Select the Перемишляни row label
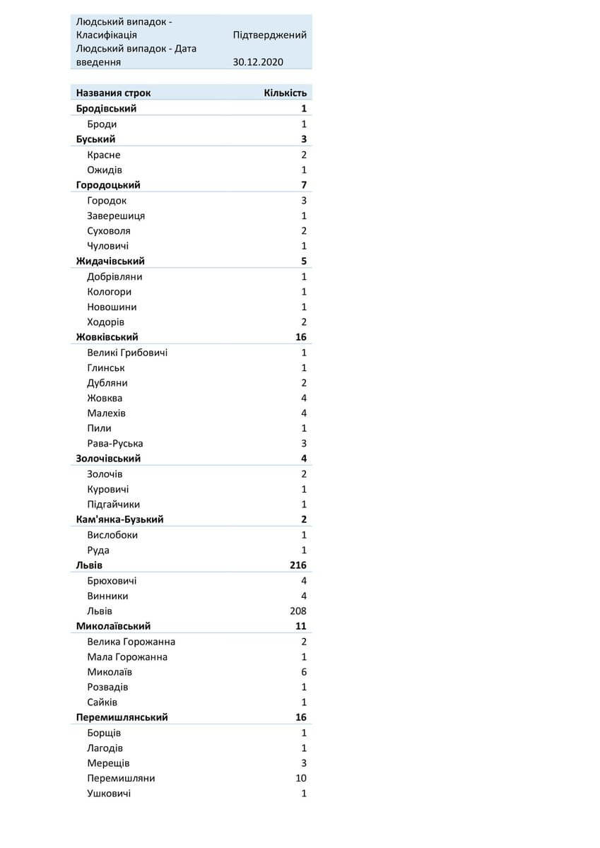600x848 pixels. point(121,778)
